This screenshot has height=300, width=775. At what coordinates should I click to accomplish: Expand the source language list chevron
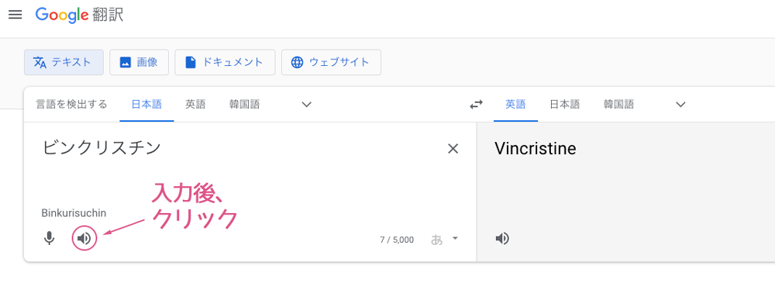click(x=307, y=105)
